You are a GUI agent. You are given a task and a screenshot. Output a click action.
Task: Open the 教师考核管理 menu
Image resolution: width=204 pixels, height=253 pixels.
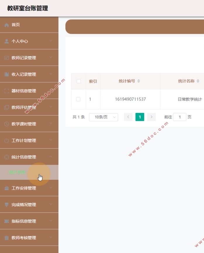(x=24, y=238)
